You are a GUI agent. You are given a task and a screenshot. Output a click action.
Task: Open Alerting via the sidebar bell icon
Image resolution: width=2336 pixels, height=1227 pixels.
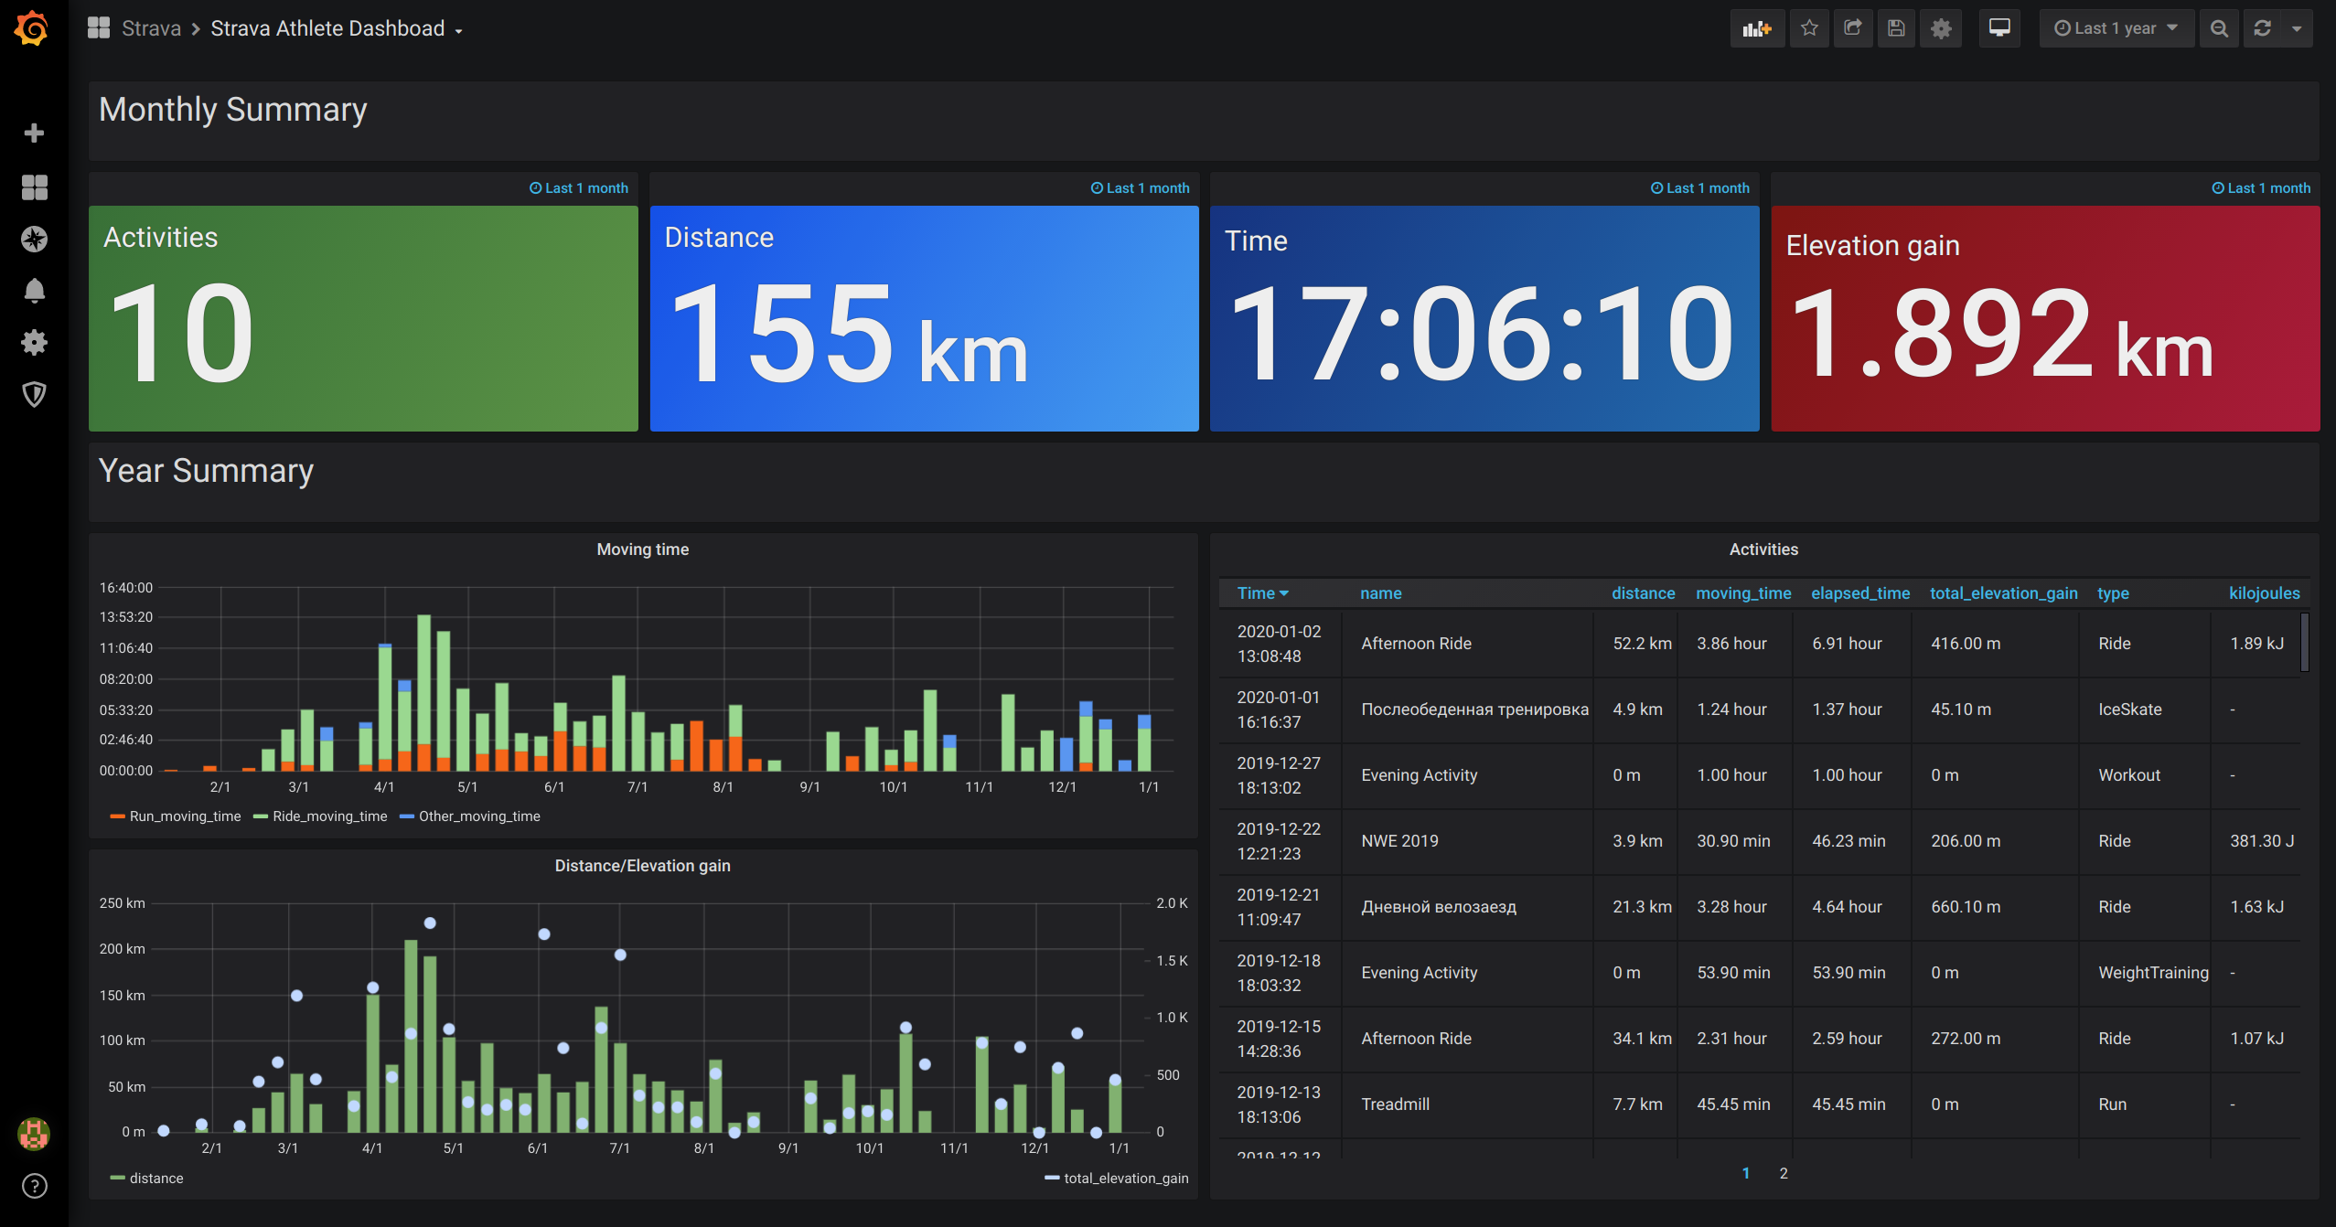(34, 291)
